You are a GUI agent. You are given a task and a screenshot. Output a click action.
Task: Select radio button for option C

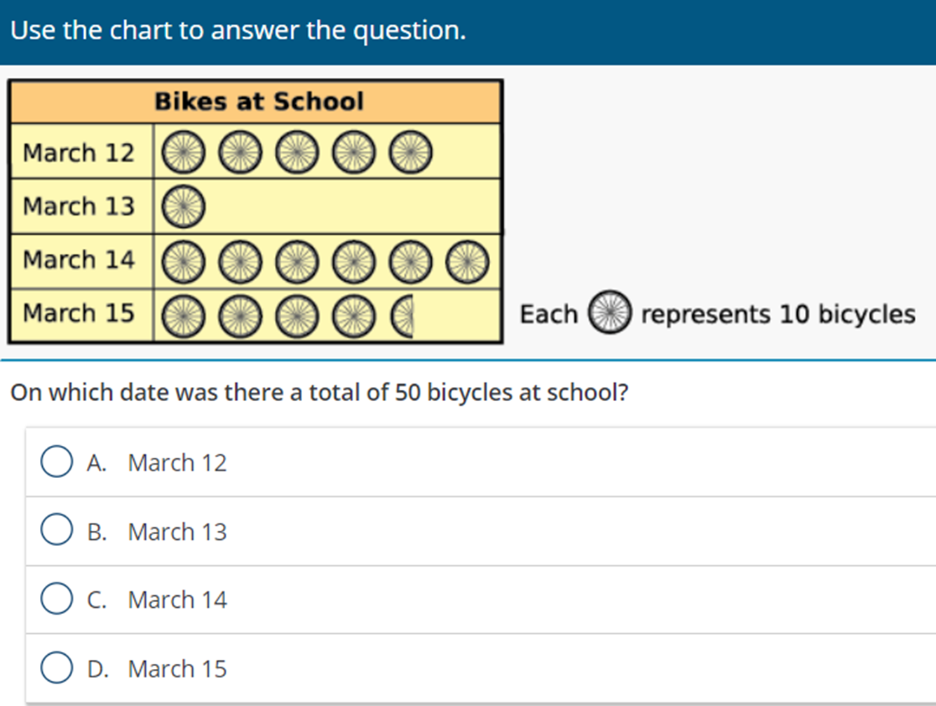click(57, 599)
